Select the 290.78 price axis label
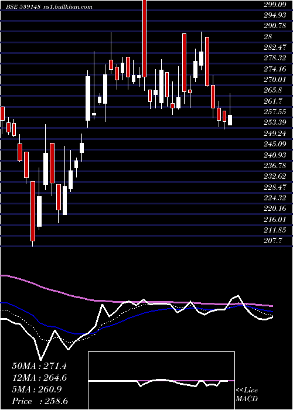 pos(275,26)
